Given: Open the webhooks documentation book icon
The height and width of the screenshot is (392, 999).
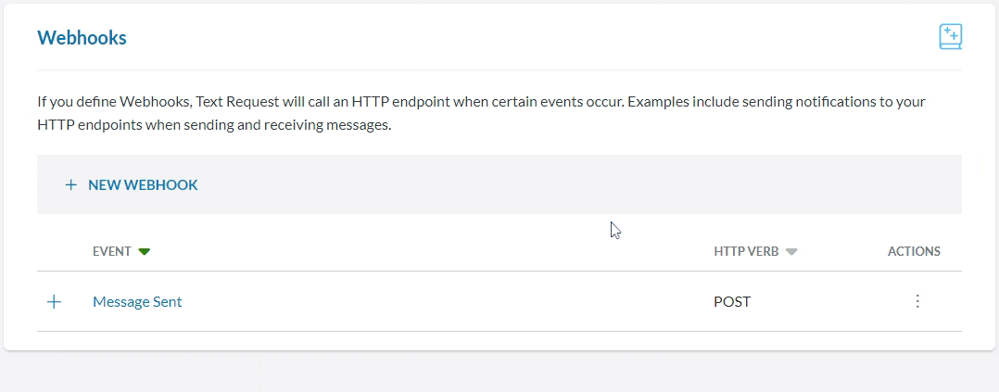Looking at the screenshot, I should coord(950,37).
